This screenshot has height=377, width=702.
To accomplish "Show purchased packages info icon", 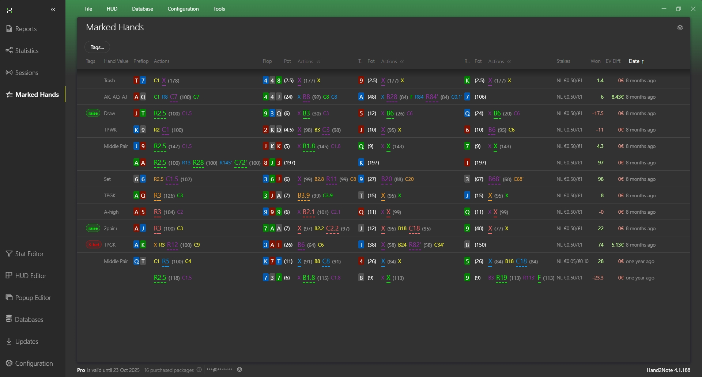I will tap(199, 370).
